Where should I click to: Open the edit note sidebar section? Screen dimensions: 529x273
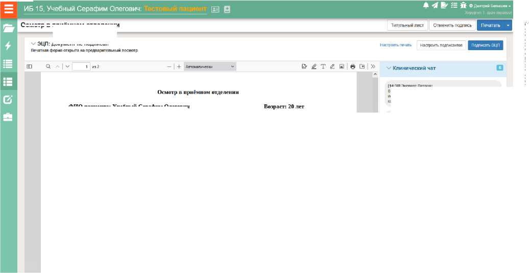[x=8, y=99]
